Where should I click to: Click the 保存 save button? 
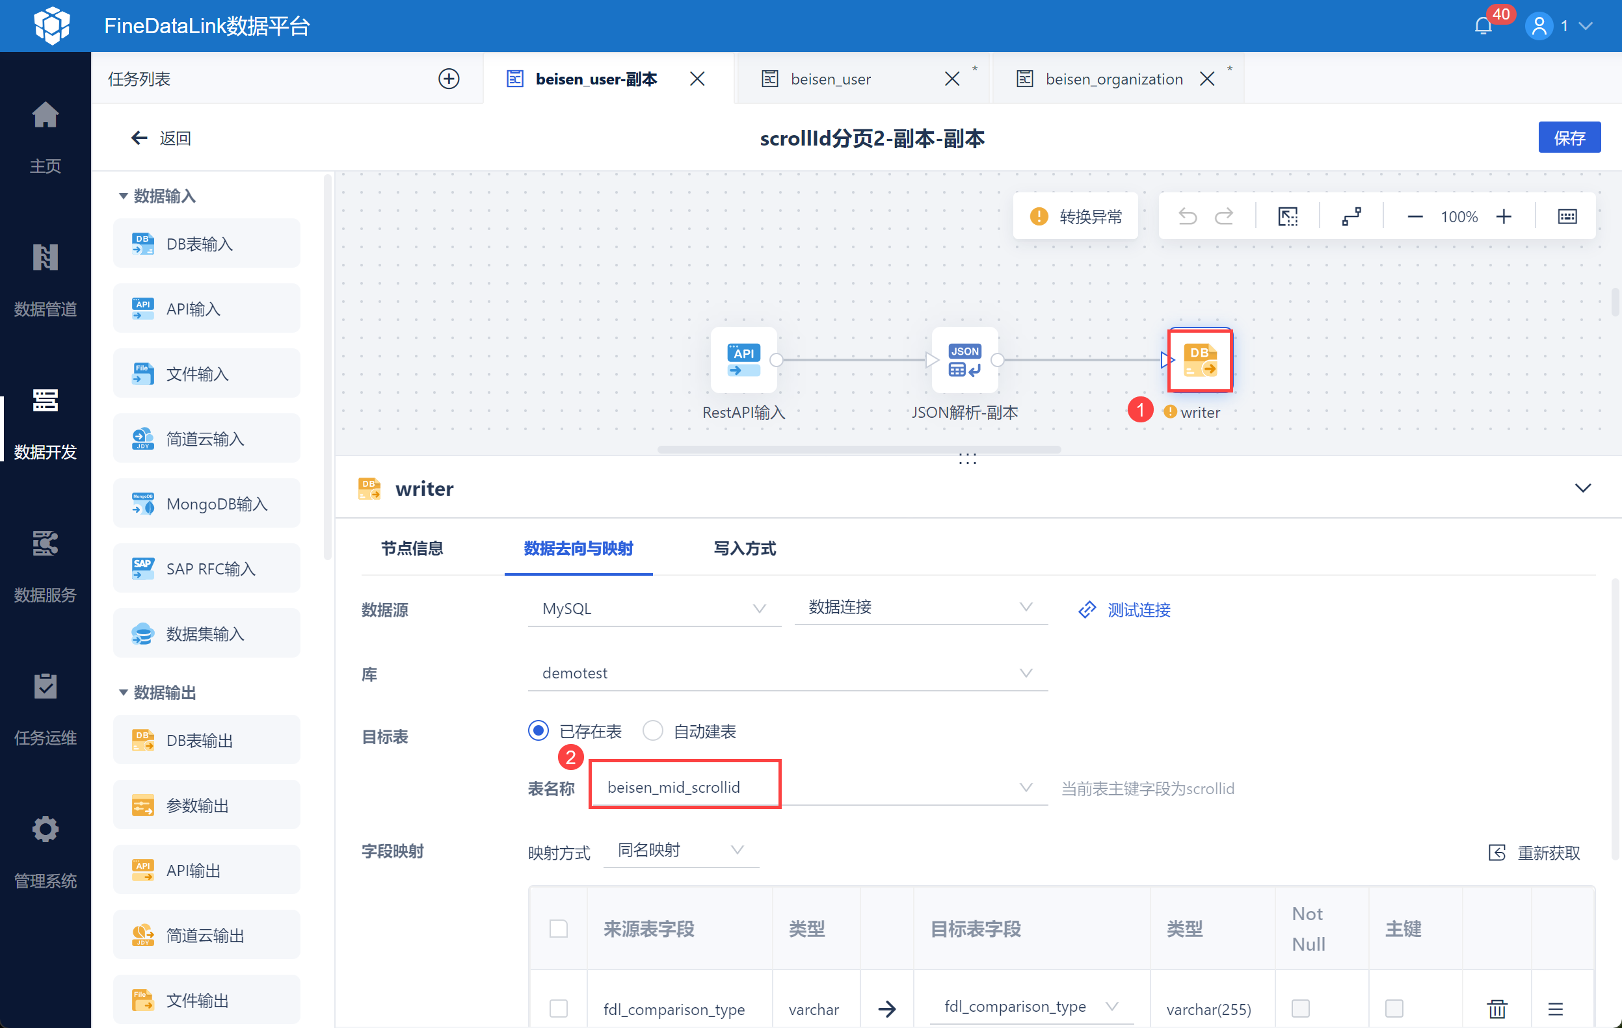pos(1568,138)
